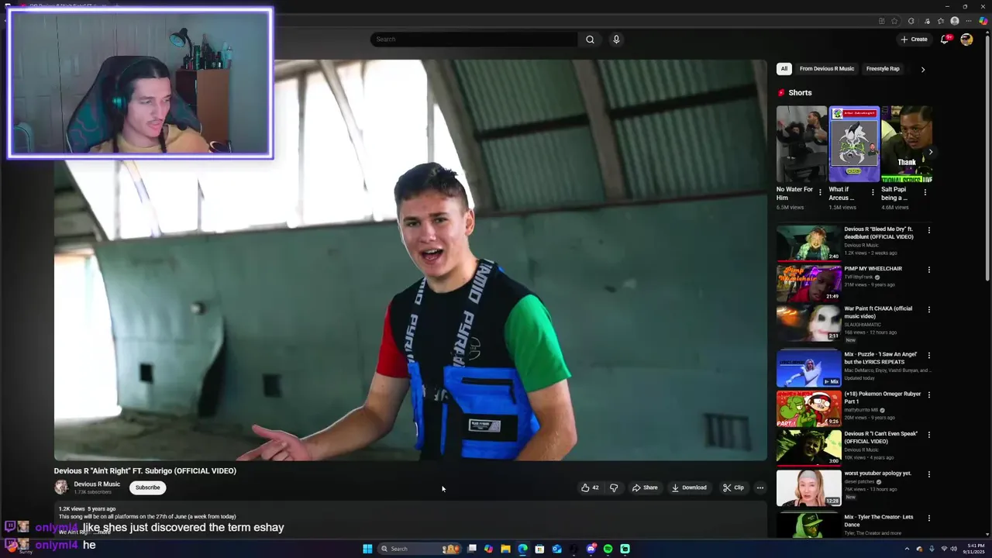Like the video with thumbs up

(590, 487)
